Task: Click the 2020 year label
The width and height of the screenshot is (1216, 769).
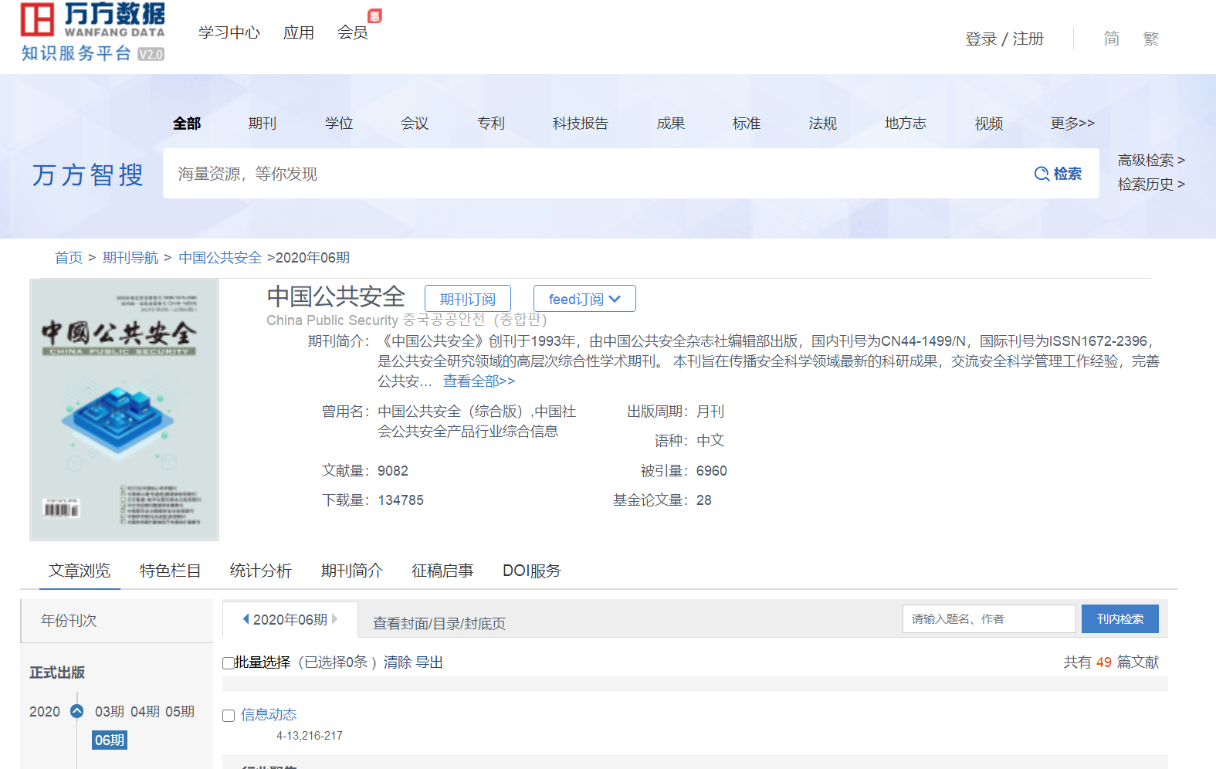Action: pyautogui.click(x=45, y=711)
